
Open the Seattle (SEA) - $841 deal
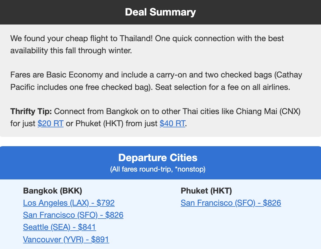point(59,227)
